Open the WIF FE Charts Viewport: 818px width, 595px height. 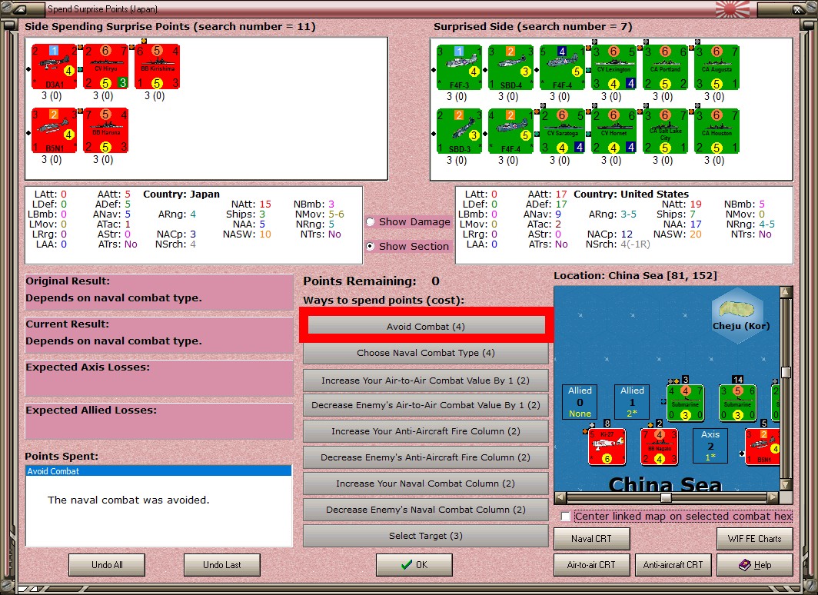(755, 539)
